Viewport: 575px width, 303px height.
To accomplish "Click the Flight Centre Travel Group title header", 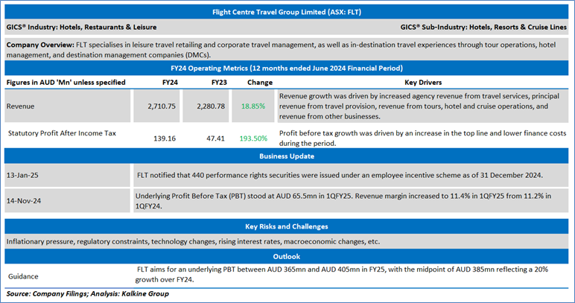I will (x=287, y=12).
